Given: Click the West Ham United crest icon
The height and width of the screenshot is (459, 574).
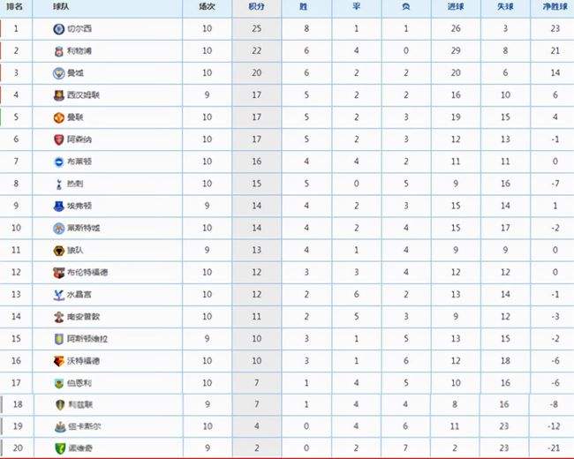Looking at the screenshot, I should tap(58, 95).
